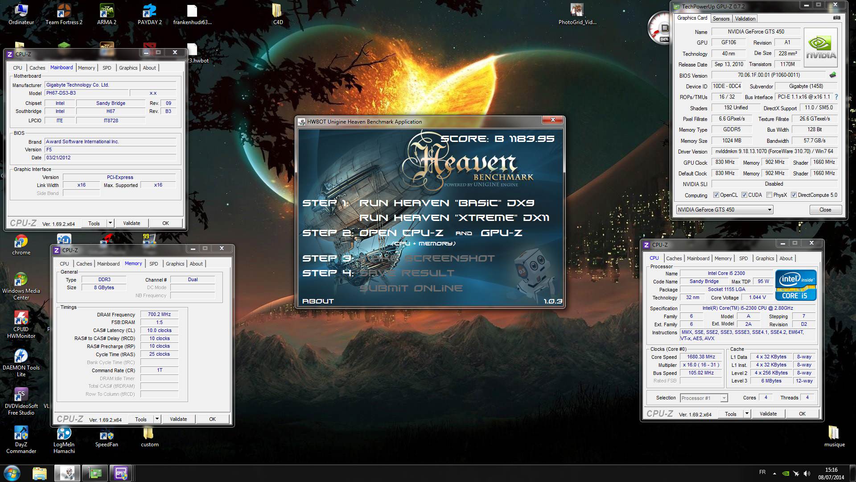
Task: Click the Heaven benchmark taskbar icon
Action: click(67, 473)
